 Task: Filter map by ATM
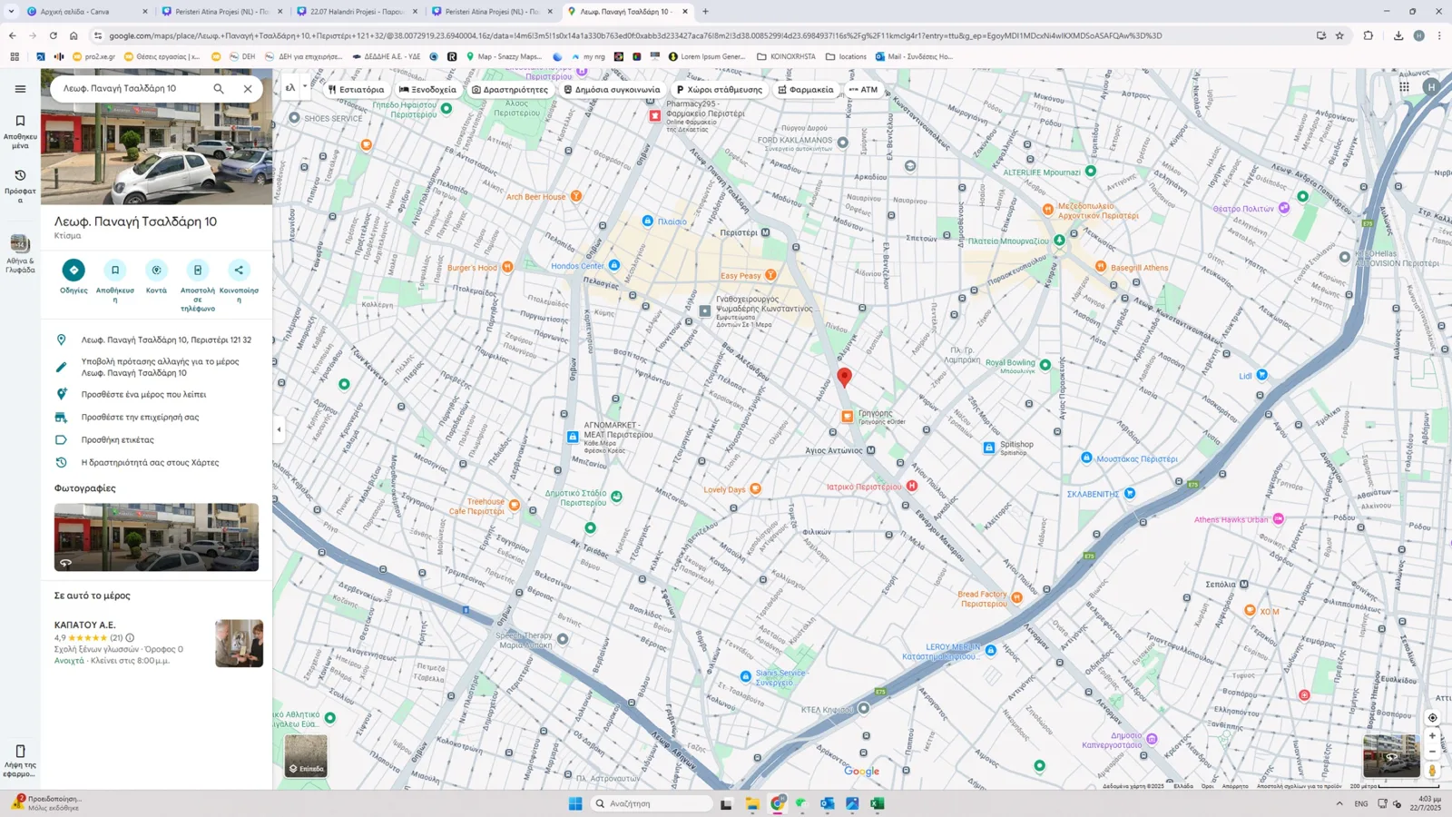[x=863, y=90]
